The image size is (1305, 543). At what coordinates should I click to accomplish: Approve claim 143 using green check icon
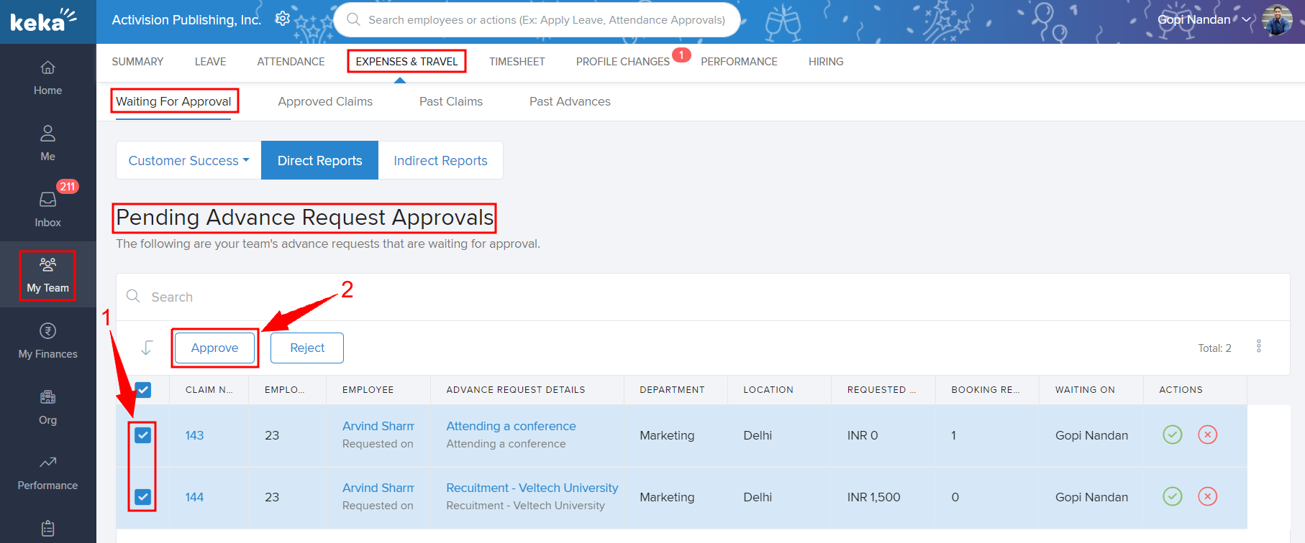(1172, 435)
